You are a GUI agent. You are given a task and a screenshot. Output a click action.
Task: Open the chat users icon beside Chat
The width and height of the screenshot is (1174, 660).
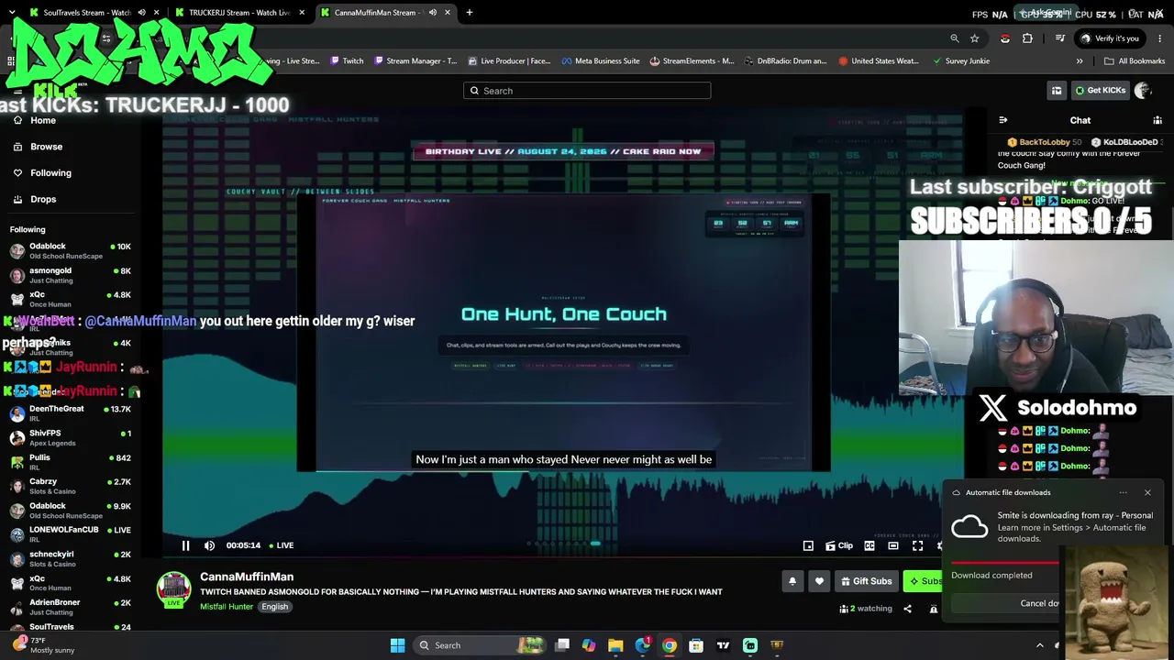pos(1157,120)
